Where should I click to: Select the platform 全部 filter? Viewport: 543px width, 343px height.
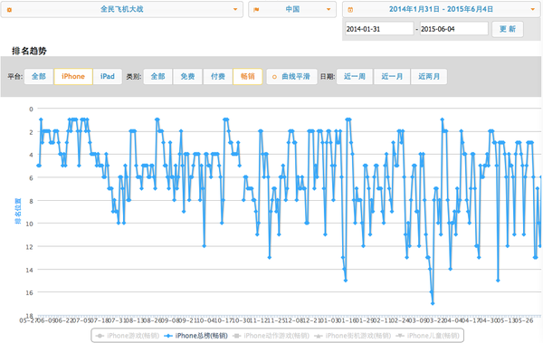coord(39,76)
